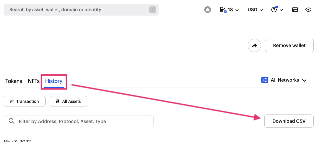Click the share arrow button
Viewport: 321px width, 142px height.
click(x=254, y=45)
